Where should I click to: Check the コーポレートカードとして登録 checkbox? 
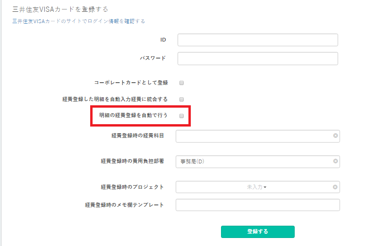pos(181,83)
